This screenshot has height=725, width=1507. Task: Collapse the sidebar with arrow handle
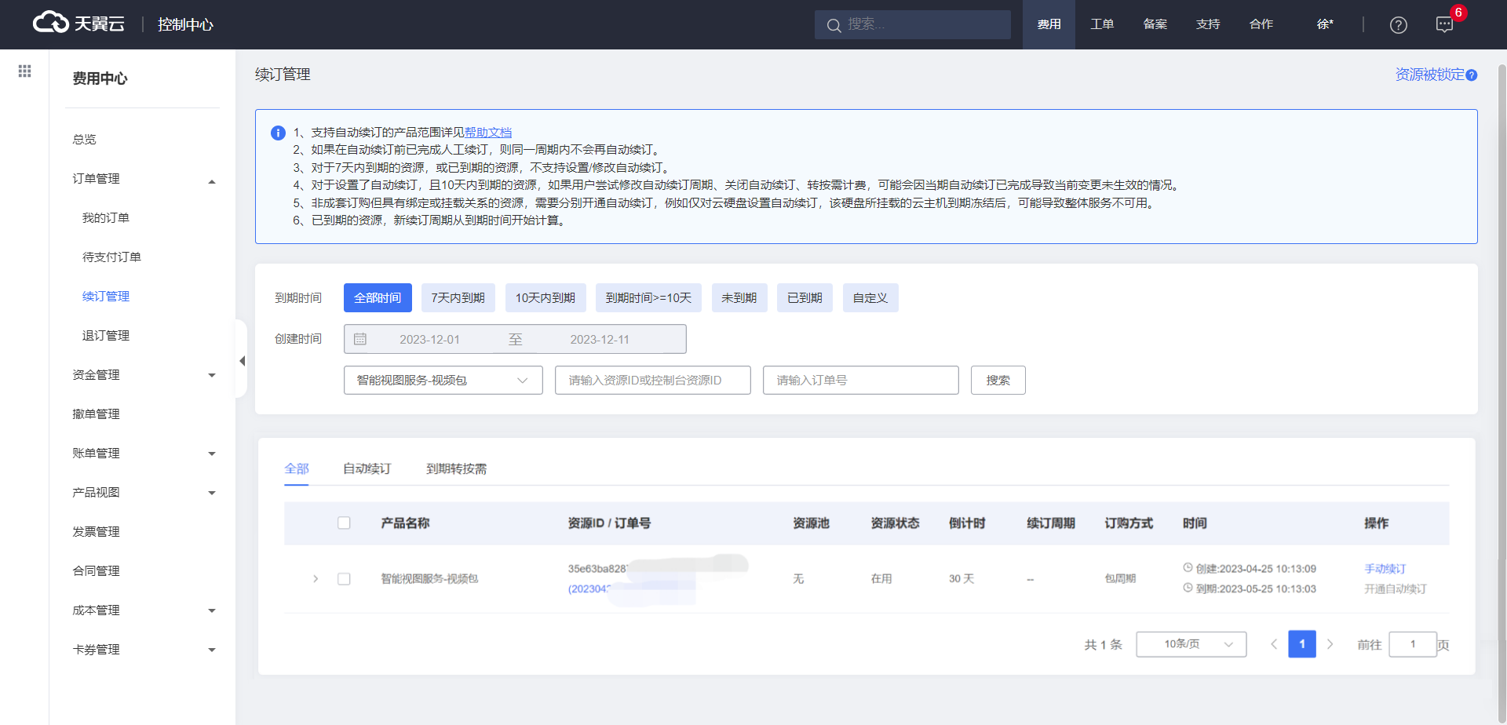click(x=242, y=361)
